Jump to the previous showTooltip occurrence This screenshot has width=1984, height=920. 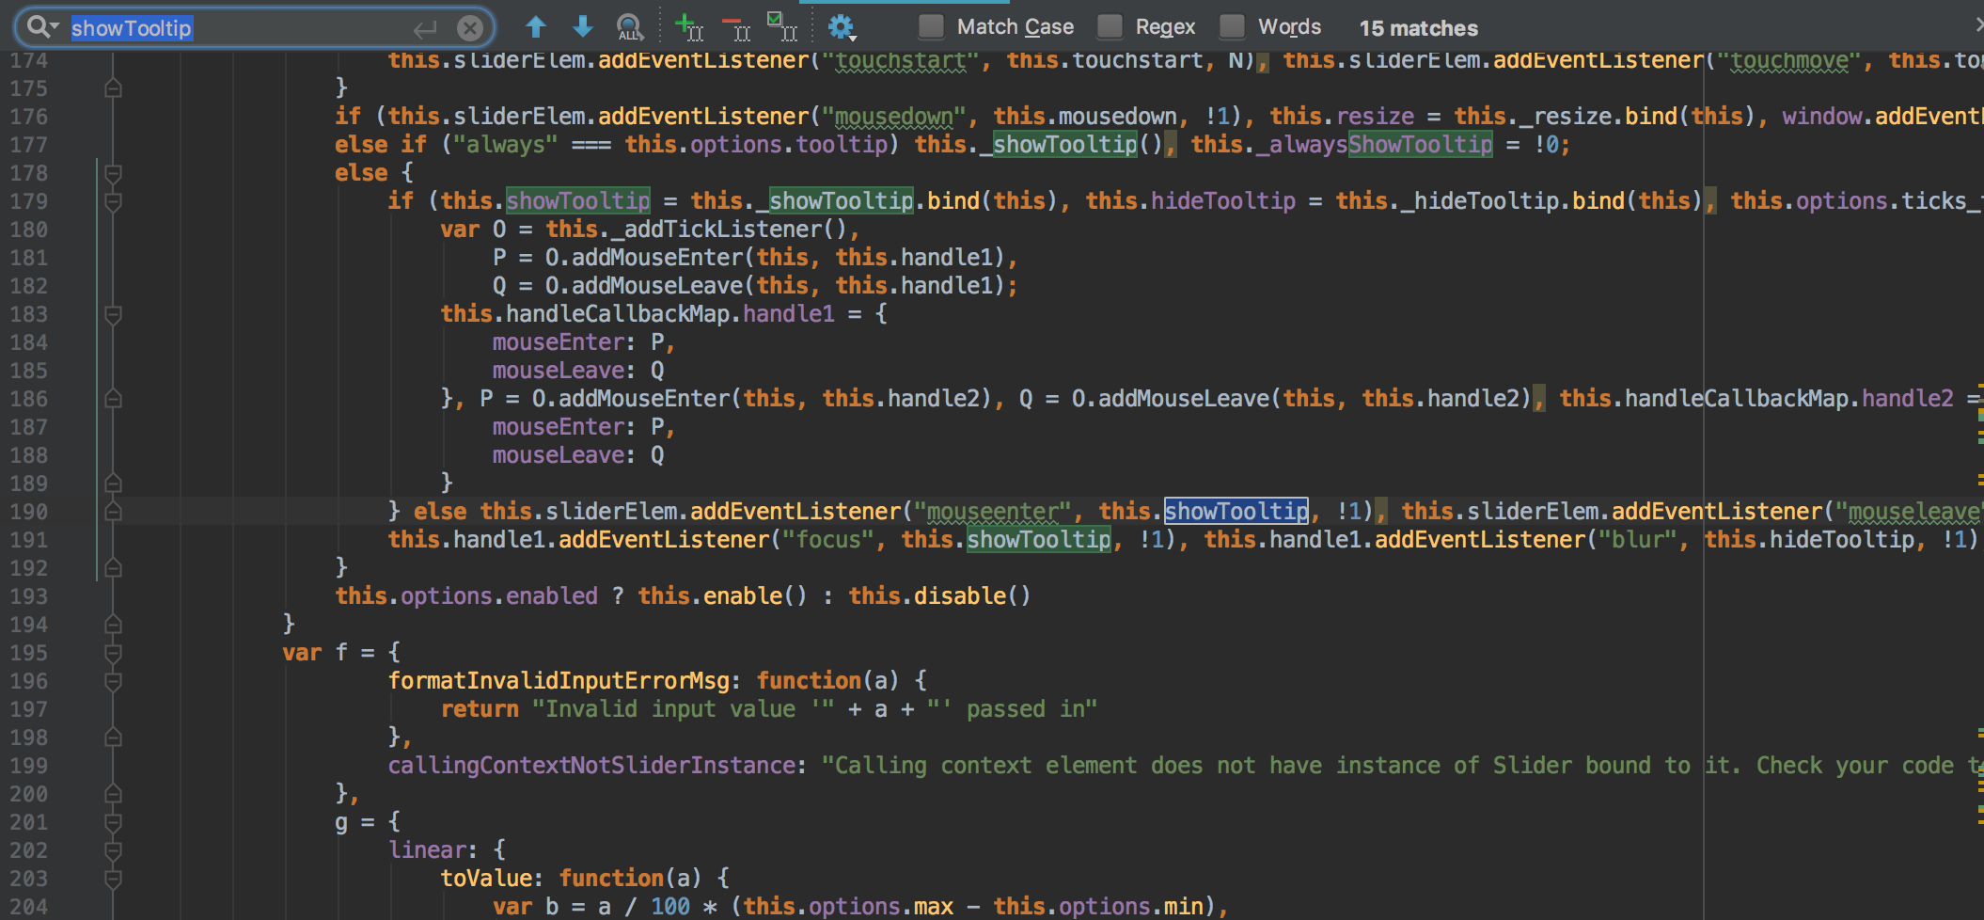[x=536, y=26]
